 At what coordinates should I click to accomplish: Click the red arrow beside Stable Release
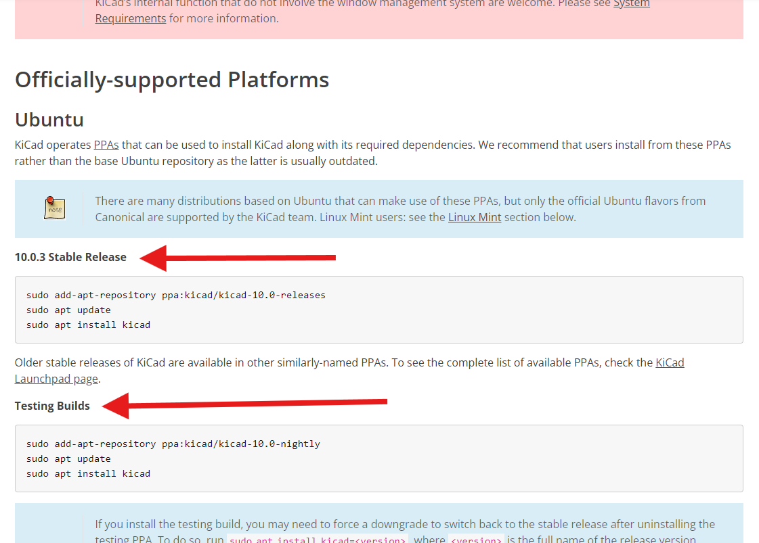238,258
